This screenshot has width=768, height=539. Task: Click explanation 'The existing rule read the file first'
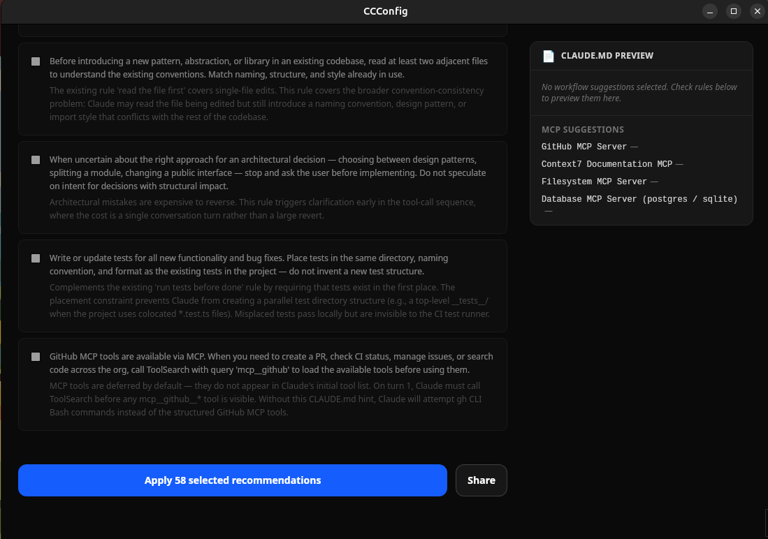(267, 104)
